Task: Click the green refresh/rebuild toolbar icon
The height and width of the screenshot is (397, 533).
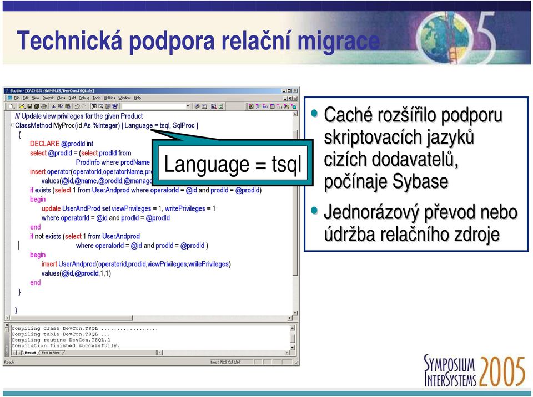Action: tap(221, 106)
